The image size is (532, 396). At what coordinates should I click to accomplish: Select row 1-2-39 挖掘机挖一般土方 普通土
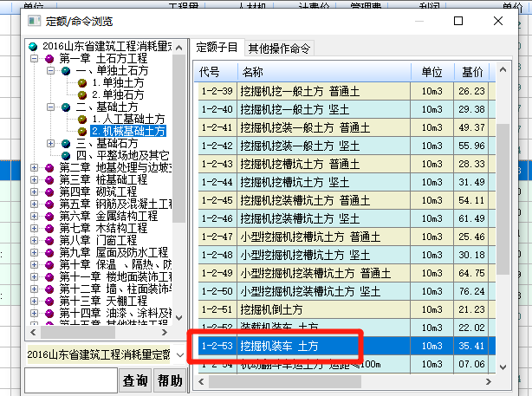click(347, 91)
